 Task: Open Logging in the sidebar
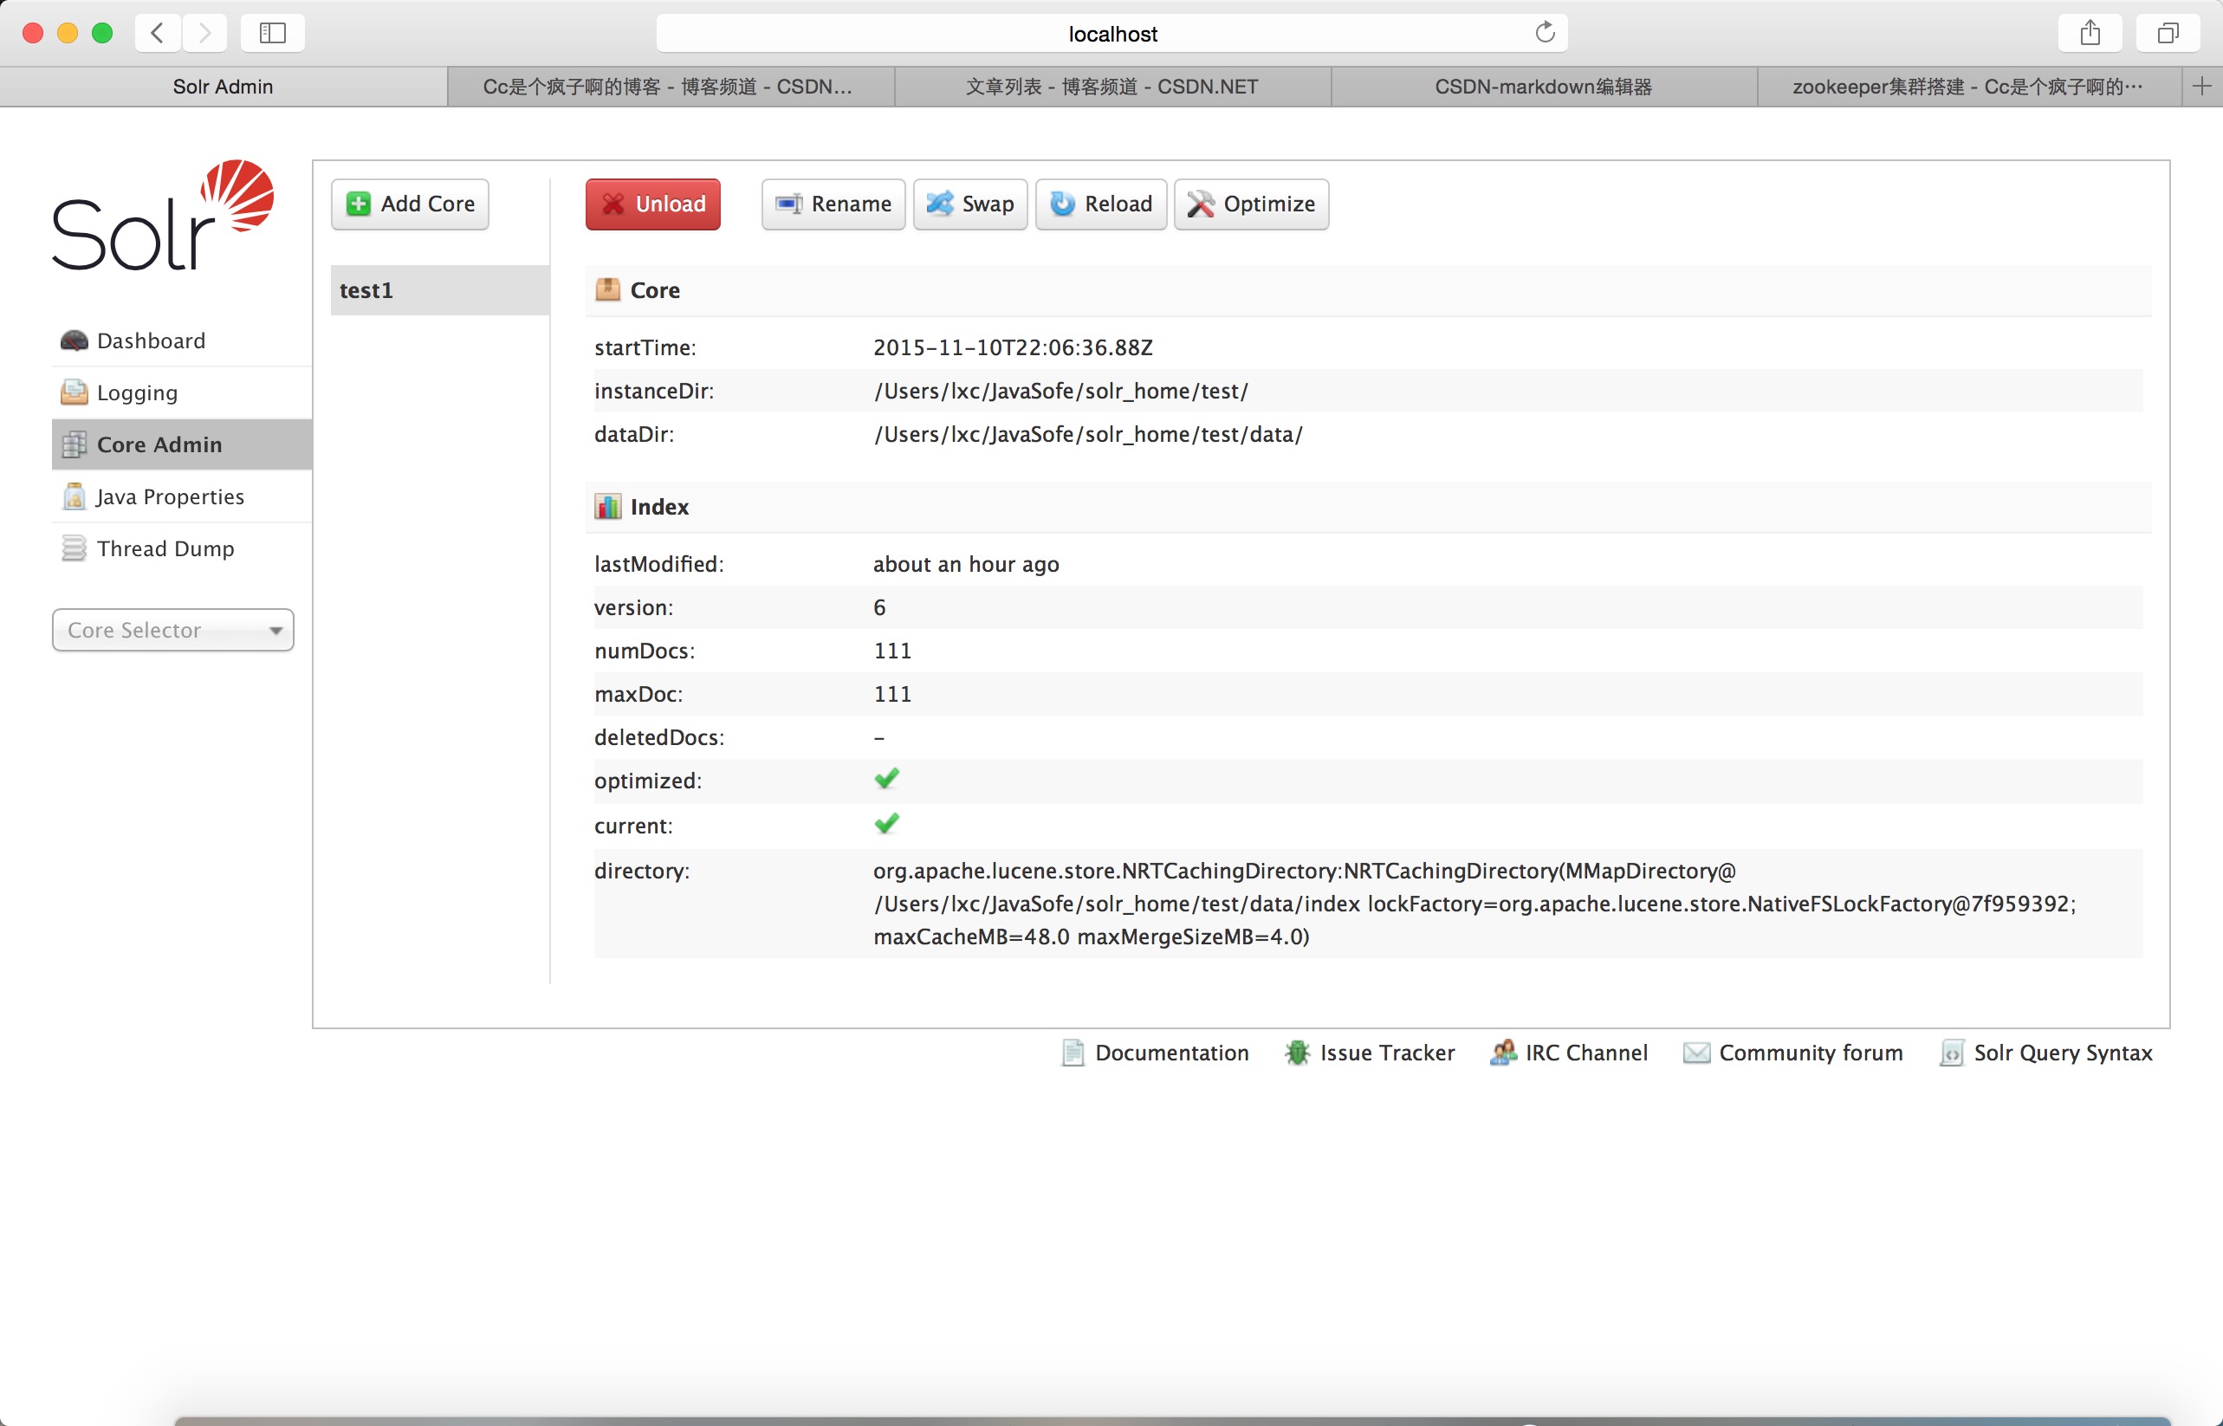pyautogui.click(x=181, y=392)
